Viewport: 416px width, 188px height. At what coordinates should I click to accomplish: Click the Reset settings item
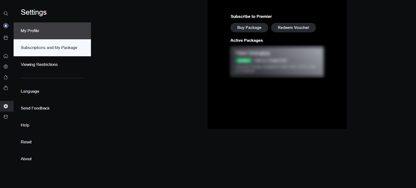(52, 142)
